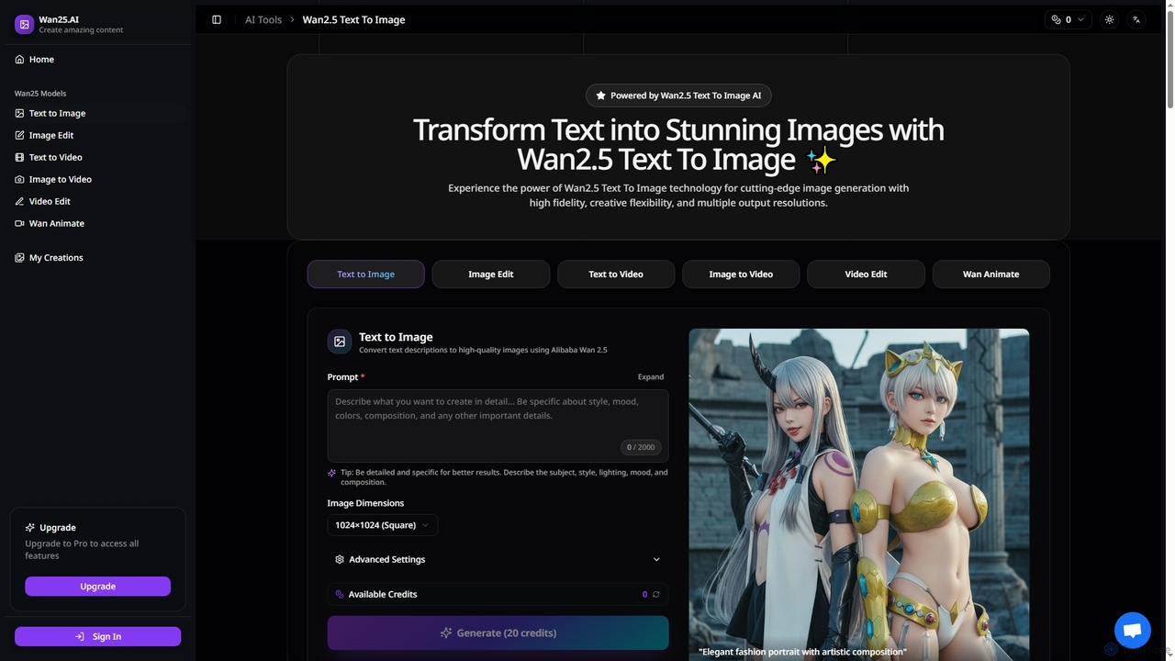Open Home in the sidebar
Image resolution: width=1175 pixels, height=661 pixels.
97,59
